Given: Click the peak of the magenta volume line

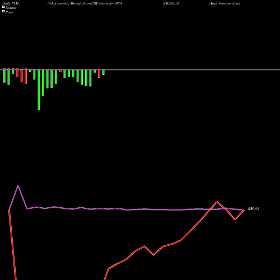Looking at the screenshot, I should coord(18,186).
